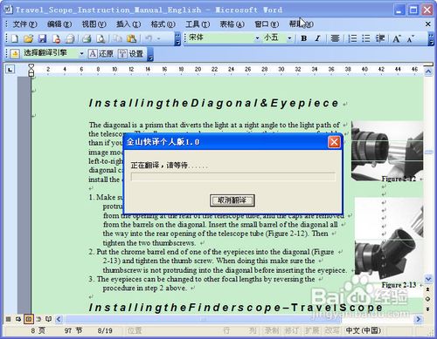The width and height of the screenshot is (437, 339).
Task: Open a file via folder icon
Action: (x=28, y=38)
